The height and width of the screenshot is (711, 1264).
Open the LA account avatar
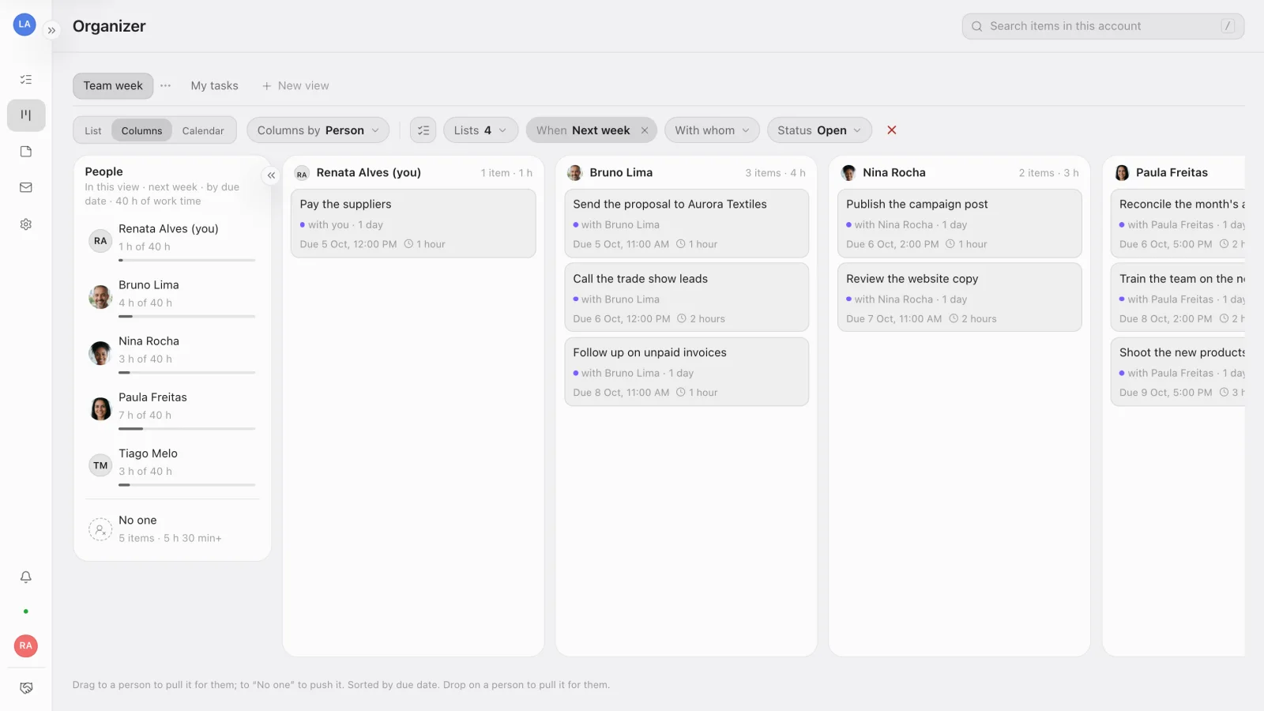coord(24,24)
